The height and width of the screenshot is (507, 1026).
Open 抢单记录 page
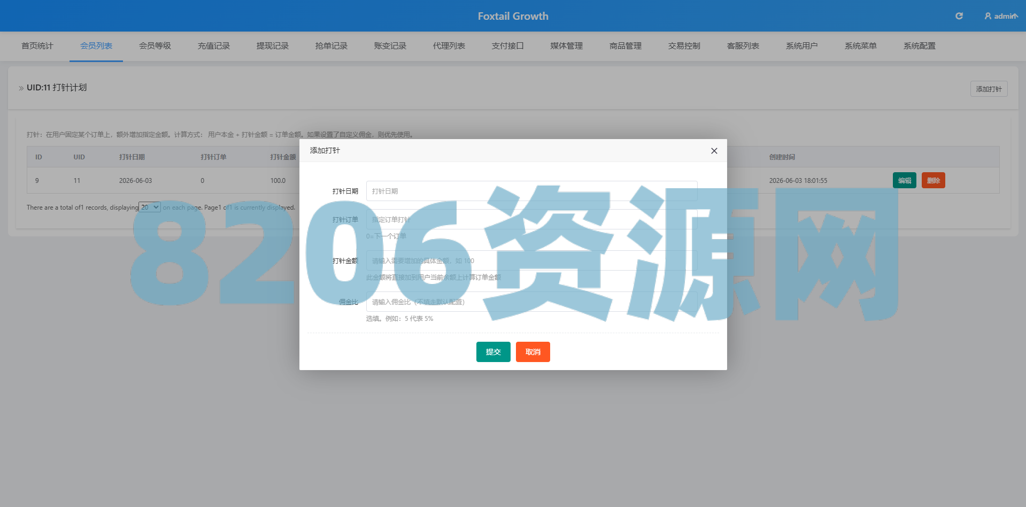(x=331, y=46)
